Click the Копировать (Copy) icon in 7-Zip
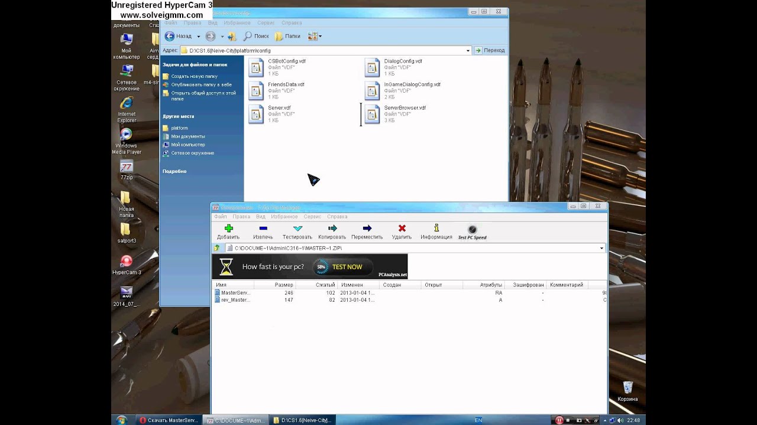The height and width of the screenshot is (425, 757). (x=332, y=228)
